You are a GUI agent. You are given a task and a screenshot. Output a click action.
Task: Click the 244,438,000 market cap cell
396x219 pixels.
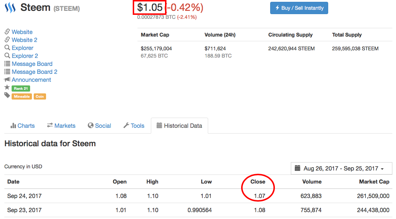(x=373, y=210)
